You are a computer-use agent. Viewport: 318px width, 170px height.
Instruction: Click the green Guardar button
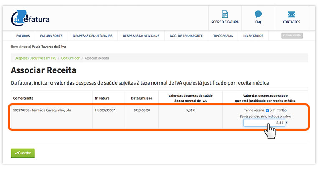pos(23,153)
